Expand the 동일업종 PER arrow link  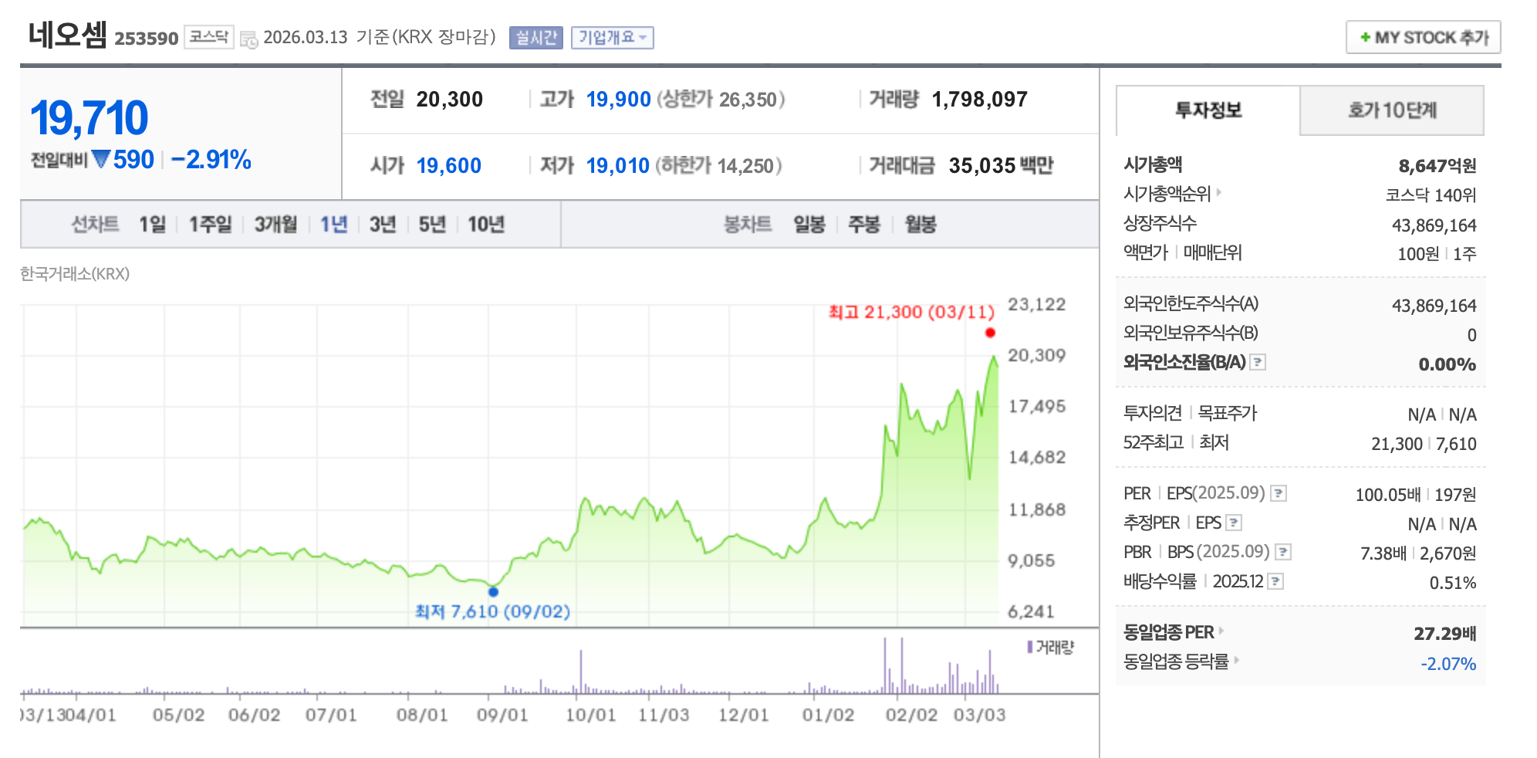click(x=1221, y=631)
